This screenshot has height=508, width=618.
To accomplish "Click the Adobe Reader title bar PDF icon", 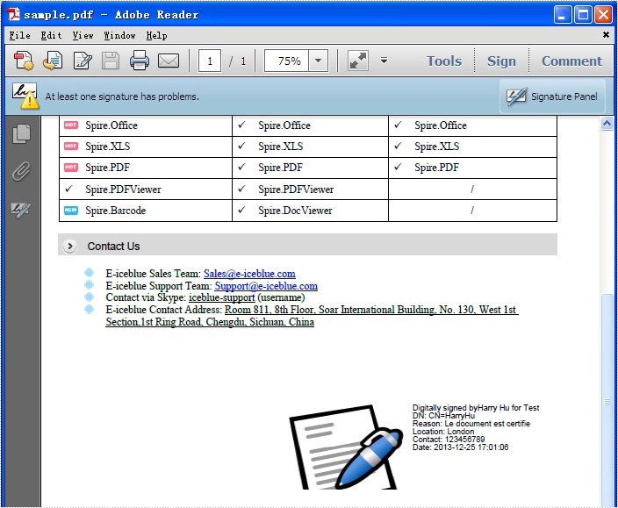I will point(14,15).
